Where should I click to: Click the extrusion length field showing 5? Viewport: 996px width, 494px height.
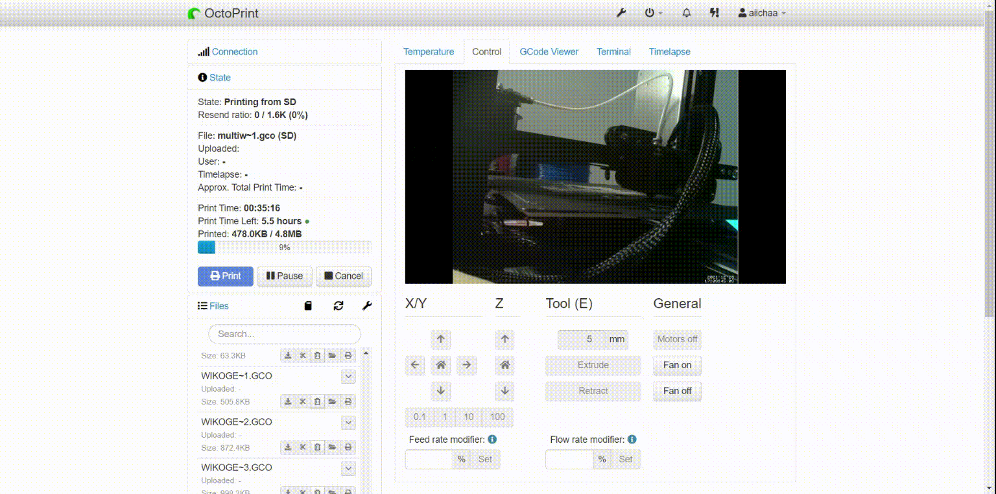coord(582,339)
